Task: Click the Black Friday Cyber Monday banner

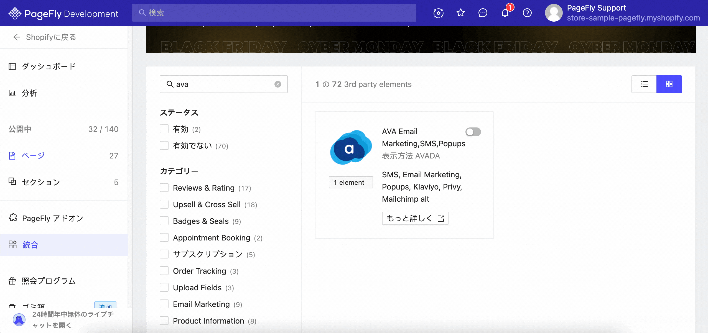Action: tap(421, 39)
